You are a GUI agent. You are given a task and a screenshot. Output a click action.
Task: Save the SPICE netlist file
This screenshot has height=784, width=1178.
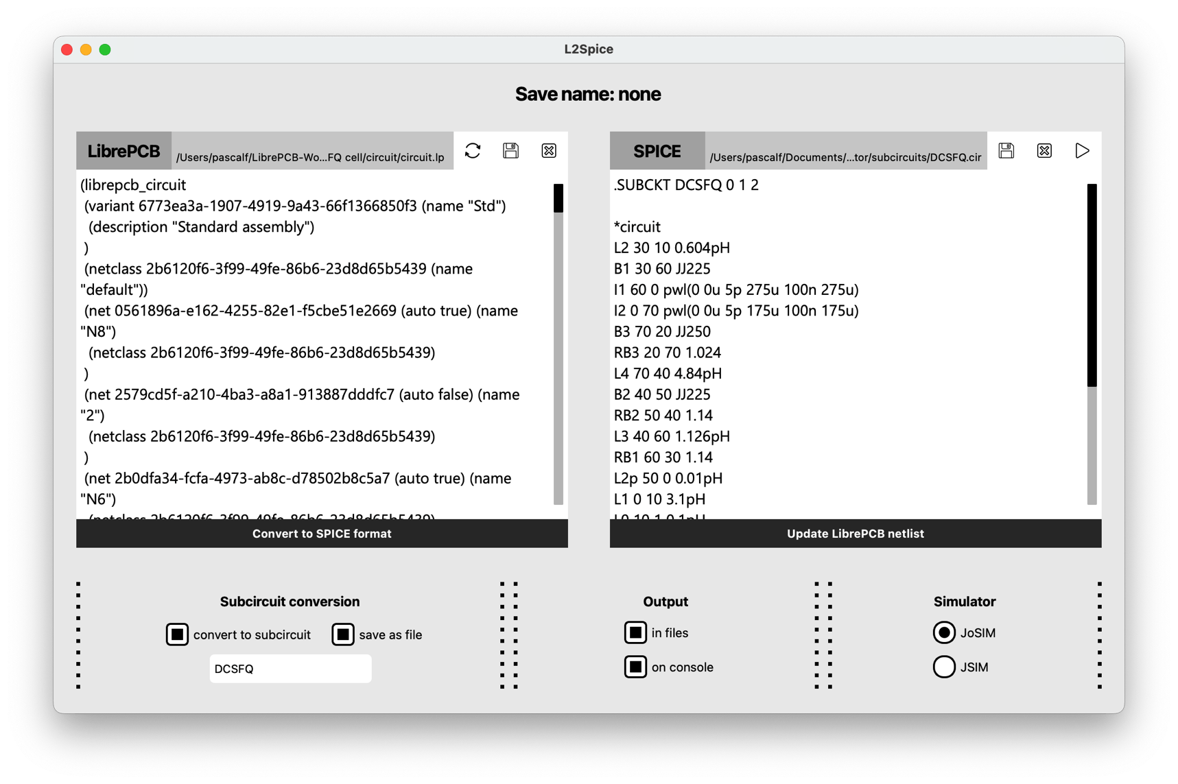tap(1006, 151)
